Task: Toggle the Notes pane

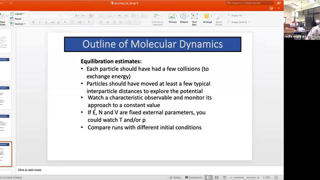Action: [x=175, y=177]
